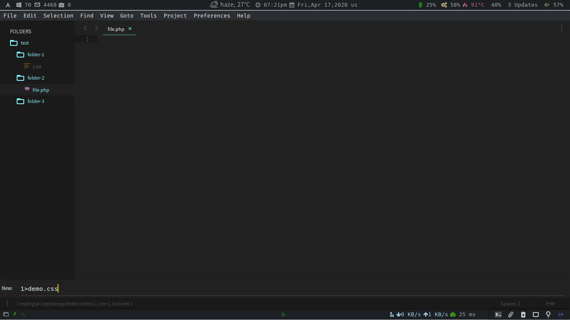Image resolution: width=570 pixels, height=320 pixels.
Task: Open the View menu
Action: (107, 15)
